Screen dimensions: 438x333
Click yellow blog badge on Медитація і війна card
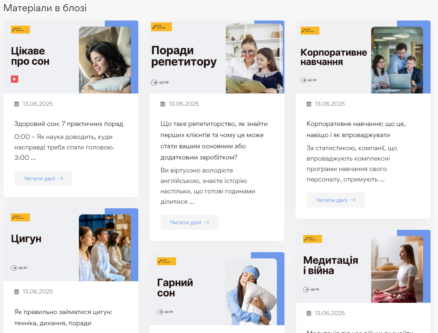pos(313,239)
